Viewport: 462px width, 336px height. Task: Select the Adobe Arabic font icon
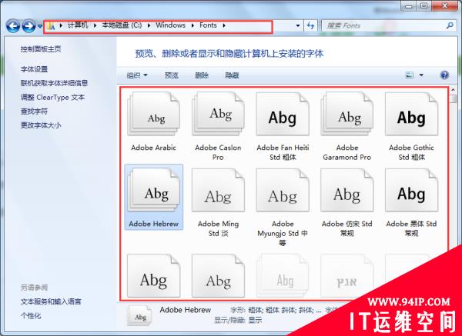point(153,114)
